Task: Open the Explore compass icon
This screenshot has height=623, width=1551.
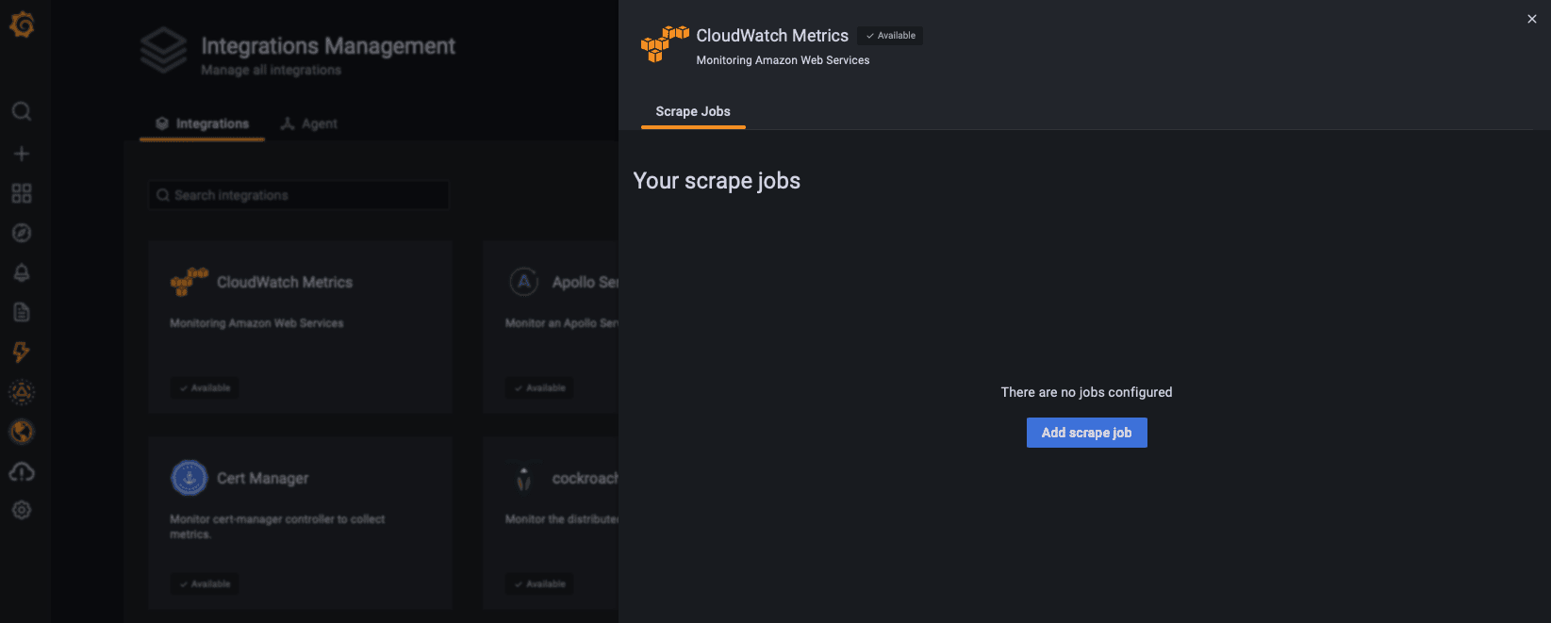Action: coord(22,233)
